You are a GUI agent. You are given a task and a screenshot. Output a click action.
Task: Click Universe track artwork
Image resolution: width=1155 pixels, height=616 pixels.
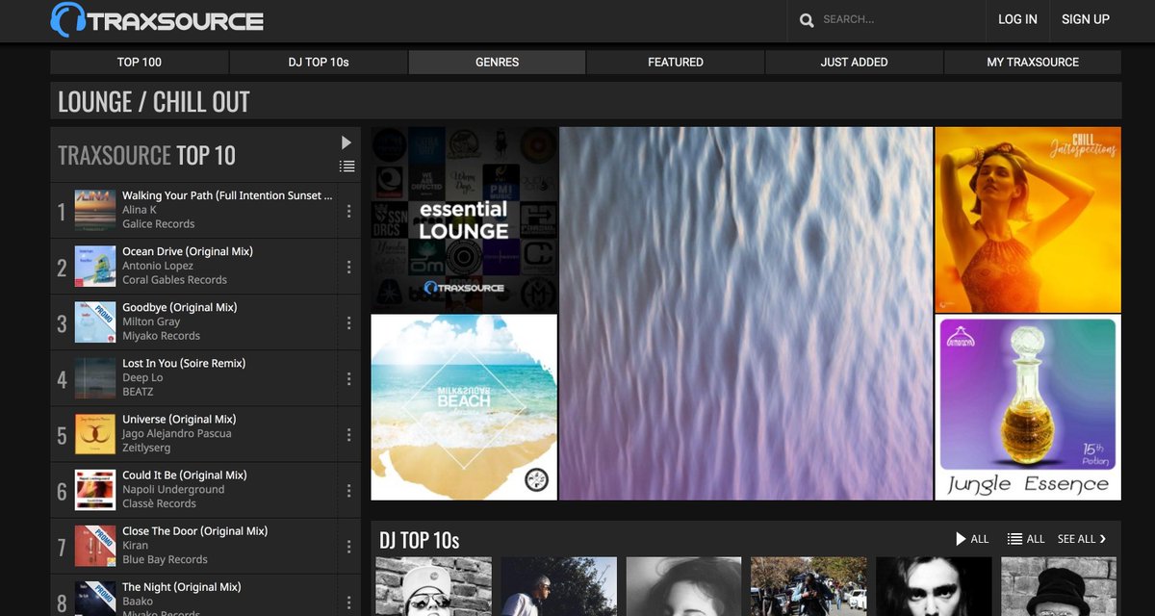point(95,434)
